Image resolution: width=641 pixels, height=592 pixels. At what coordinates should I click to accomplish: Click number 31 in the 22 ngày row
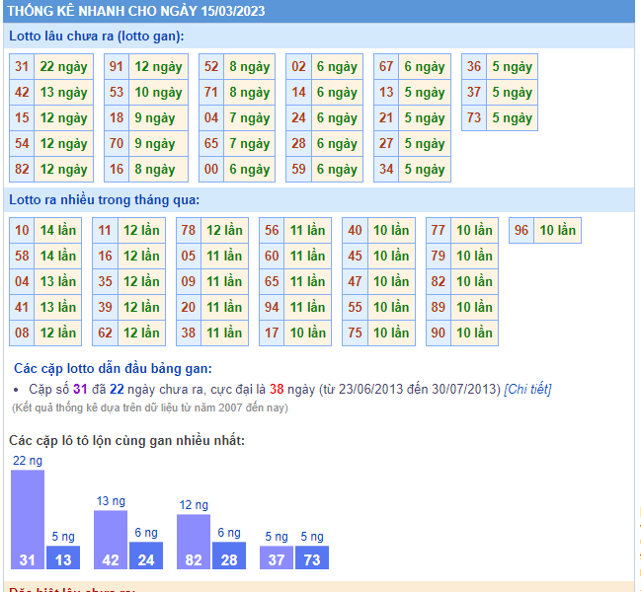(x=22, y=67)
